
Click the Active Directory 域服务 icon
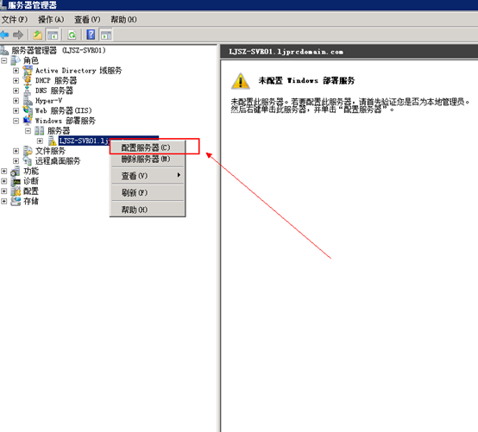28,71
